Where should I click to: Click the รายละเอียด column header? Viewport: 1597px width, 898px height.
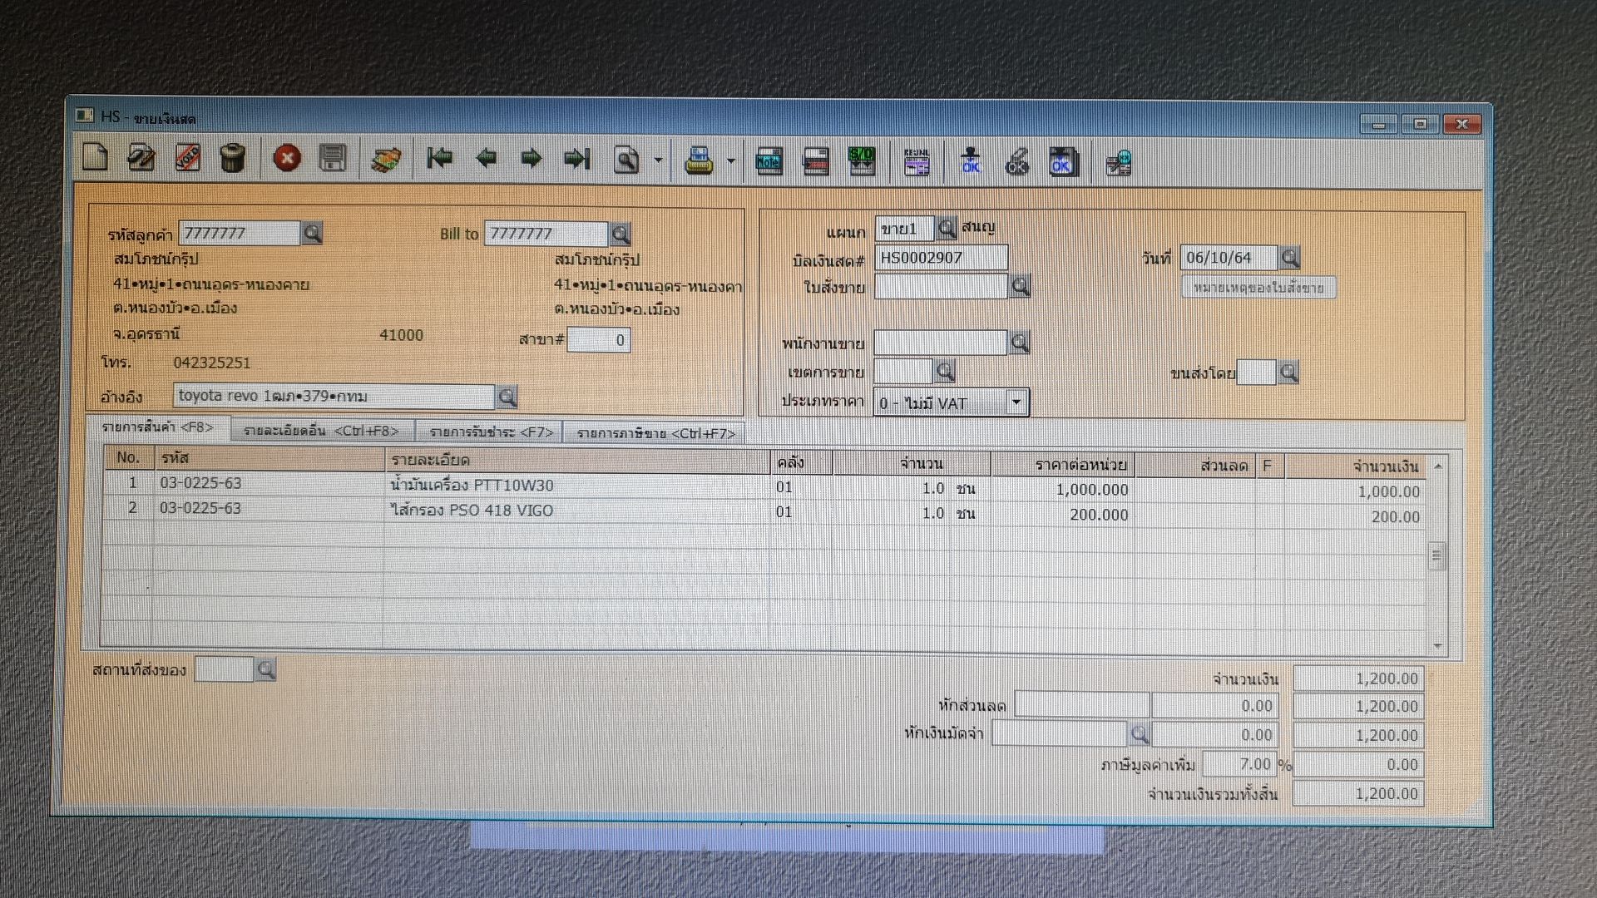click(x=578, y=460)
